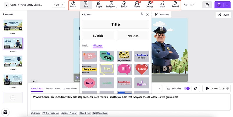Switch to the Conversation tab
233x117 pixels.
pos(53,88)
